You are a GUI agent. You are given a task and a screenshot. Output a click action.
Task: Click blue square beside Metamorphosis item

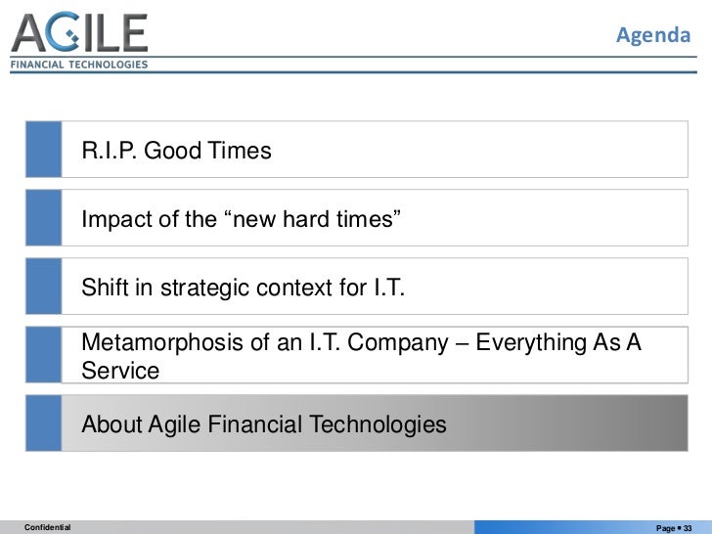44,355
